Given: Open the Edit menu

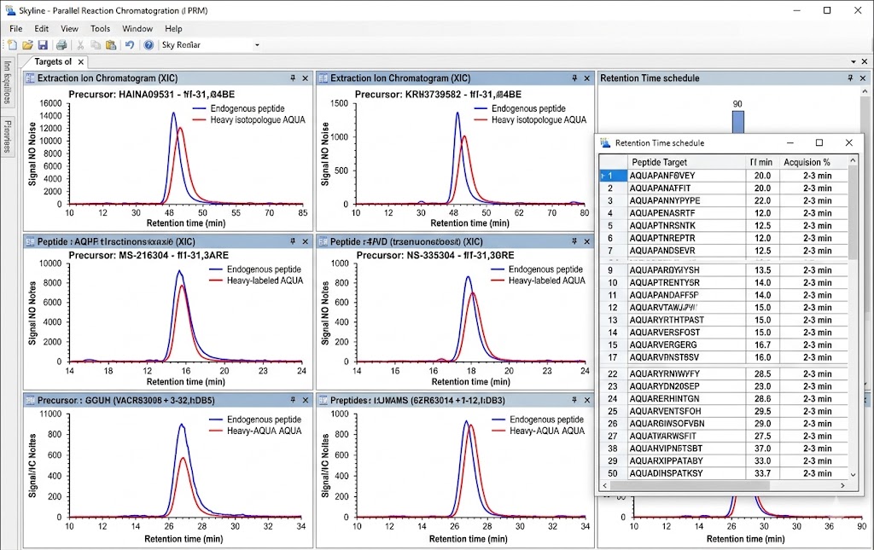Looking at the screenshot, I should [x=41, y=28].
